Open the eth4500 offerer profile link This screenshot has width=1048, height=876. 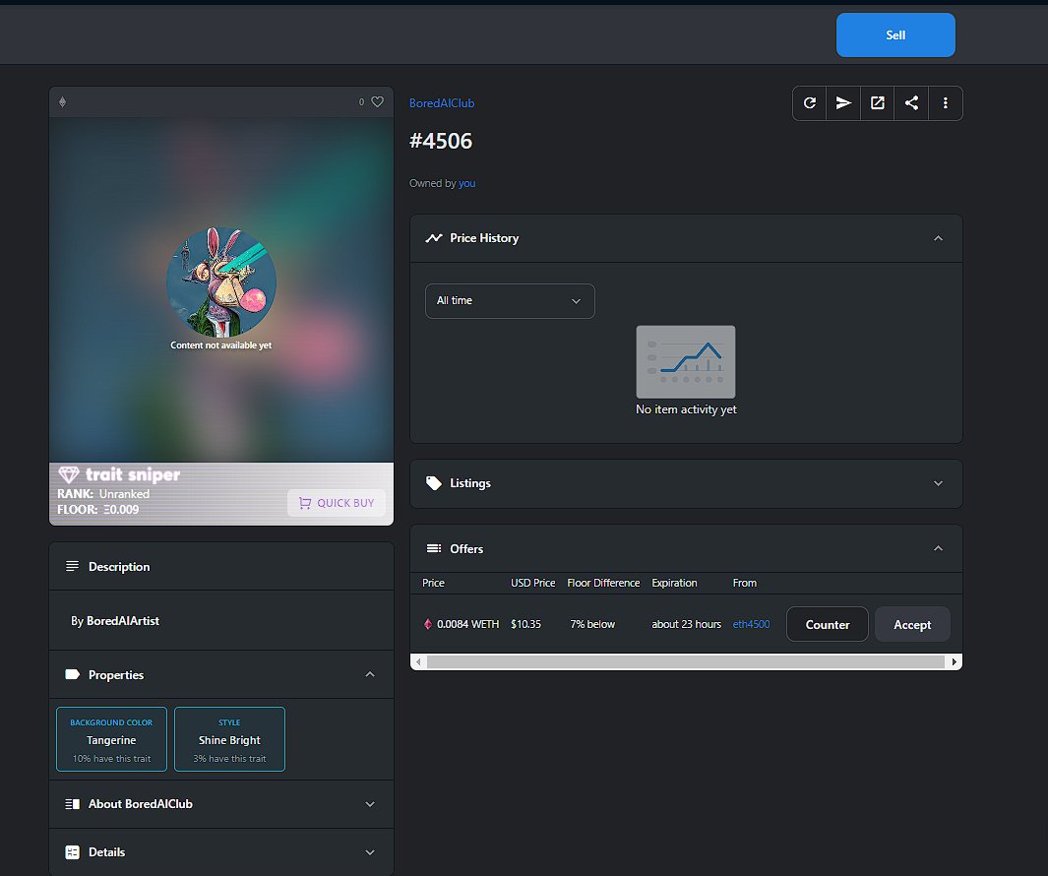pos(751,624)
